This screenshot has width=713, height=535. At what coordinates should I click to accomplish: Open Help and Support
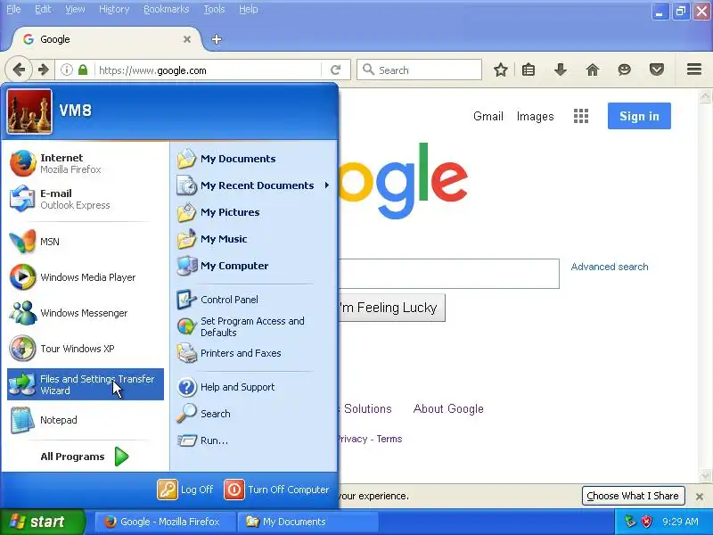click(254, 387)
